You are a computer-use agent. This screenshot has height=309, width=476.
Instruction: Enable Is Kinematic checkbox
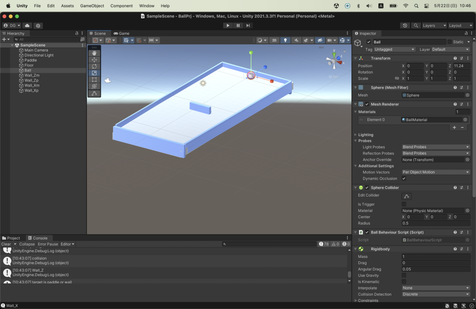coord(404,282)
